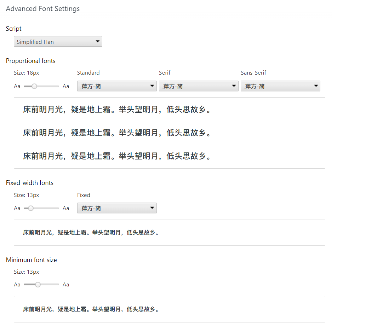Open the Standard font dropdown
The height and width of the screenshot is (326, 383).
tap(117, 86)
